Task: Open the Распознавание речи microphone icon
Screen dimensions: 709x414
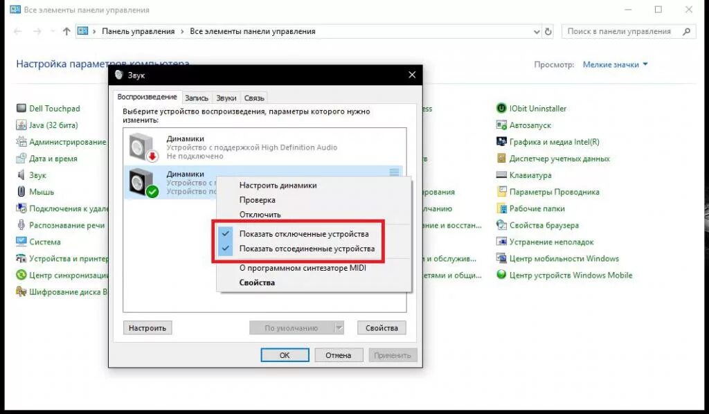Action: (21, 225)
